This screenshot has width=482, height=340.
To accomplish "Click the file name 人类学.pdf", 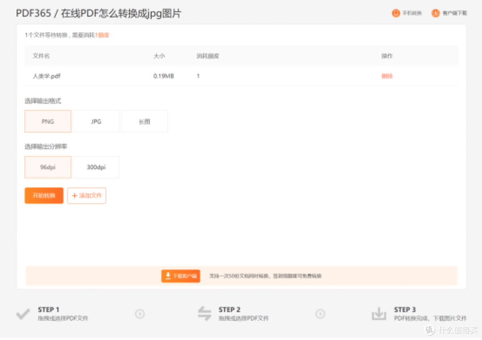I will (x=47, y=76).
